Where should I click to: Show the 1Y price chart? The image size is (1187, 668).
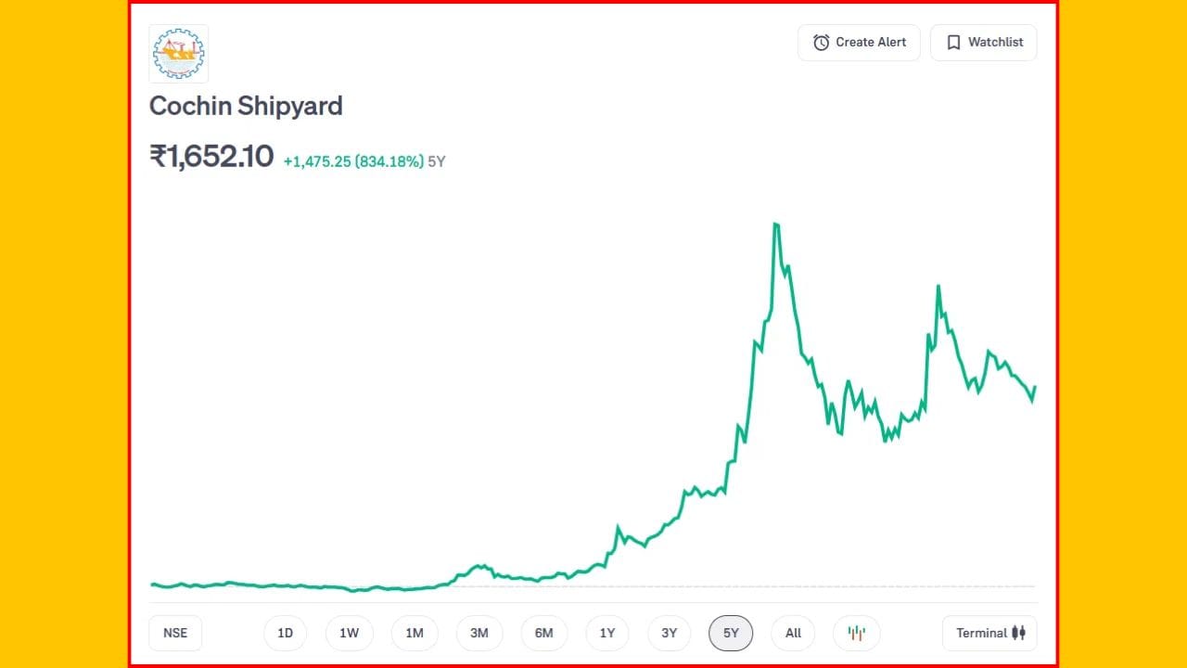(x=607, y=634)
